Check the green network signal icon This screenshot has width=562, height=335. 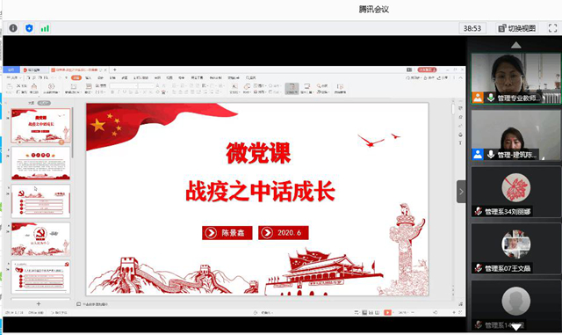point(45,28)
